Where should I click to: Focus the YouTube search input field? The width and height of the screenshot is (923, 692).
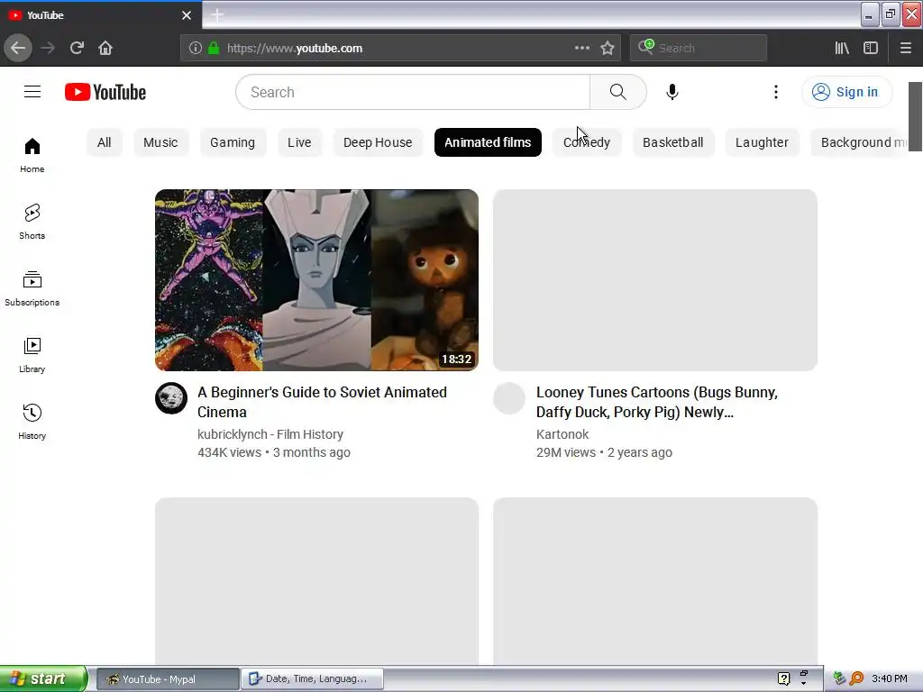(x=413, y=92)
